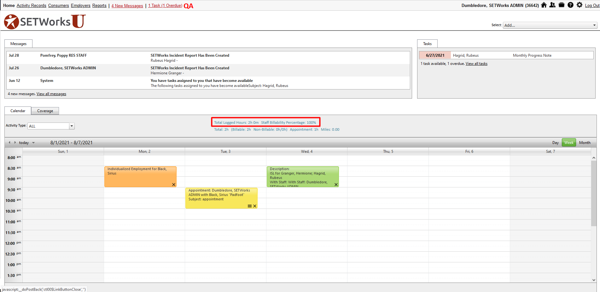Viewport: 600px width, 292px height.
Task: Go to previous week with the left arrow
Action: pos(9,142)
